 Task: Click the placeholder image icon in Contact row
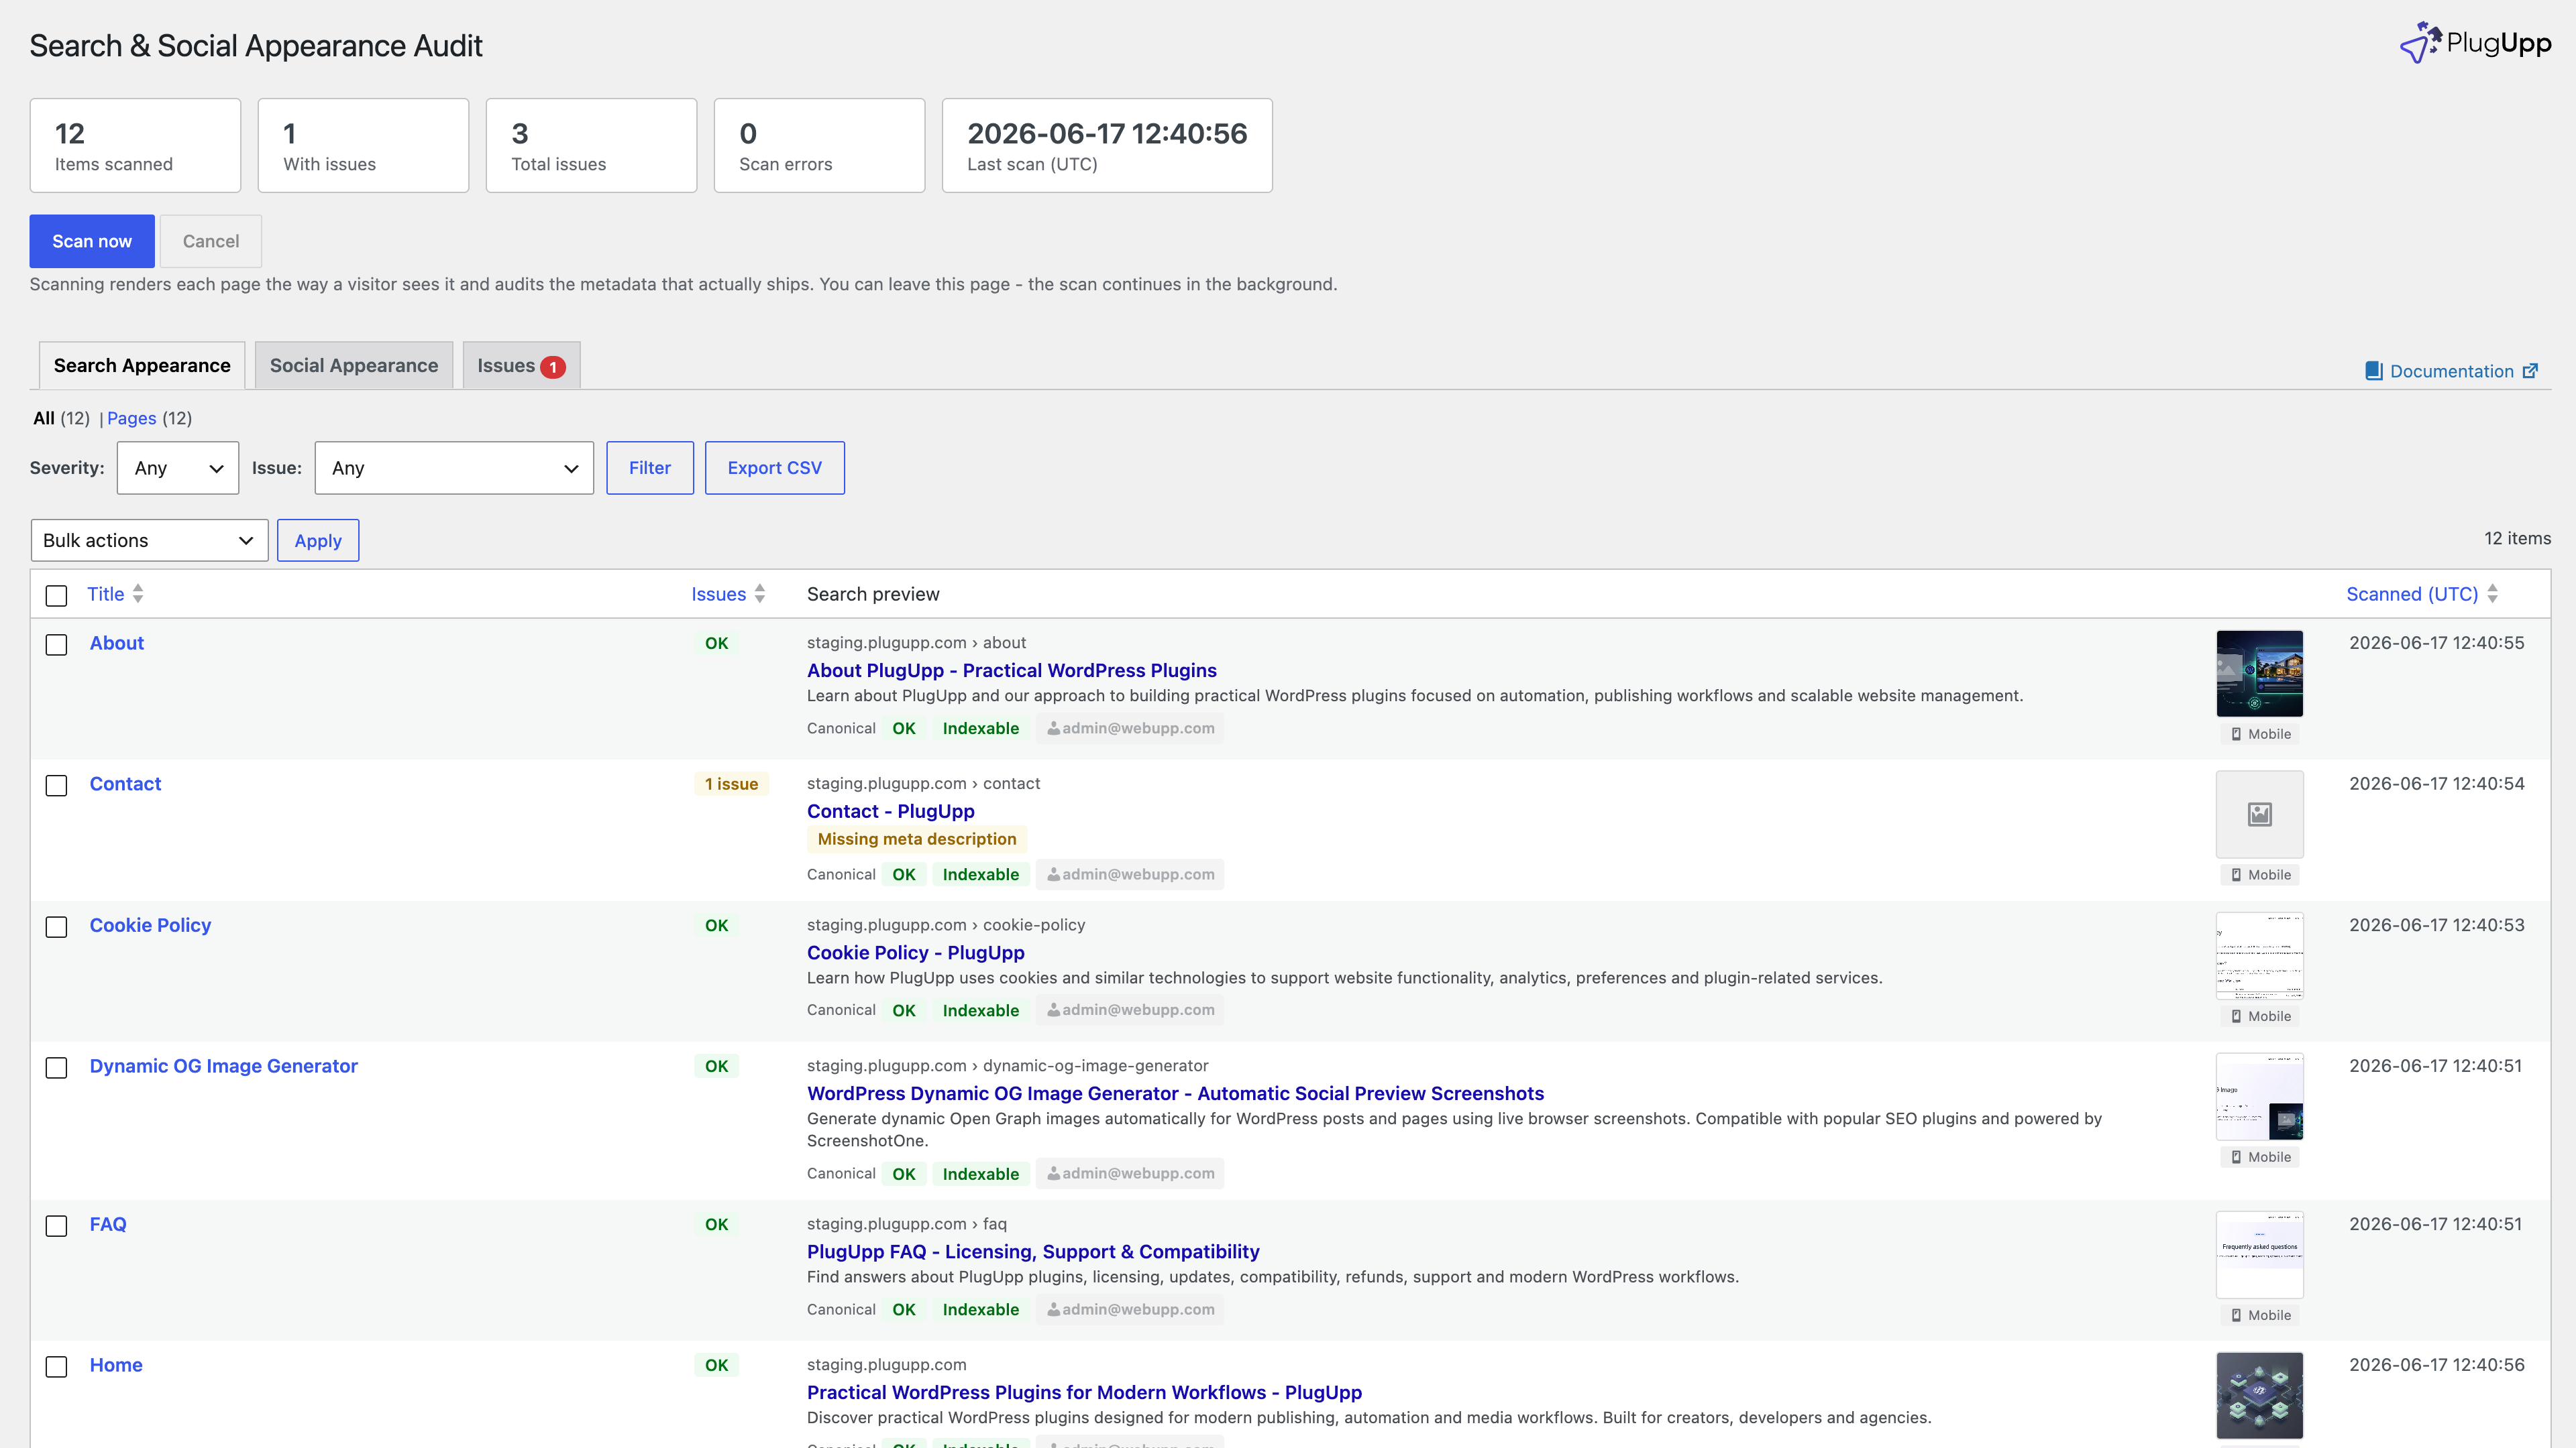tap(2259, 814)
